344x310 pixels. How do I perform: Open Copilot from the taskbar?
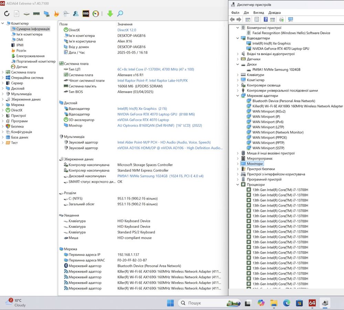[x=261, y=303]
